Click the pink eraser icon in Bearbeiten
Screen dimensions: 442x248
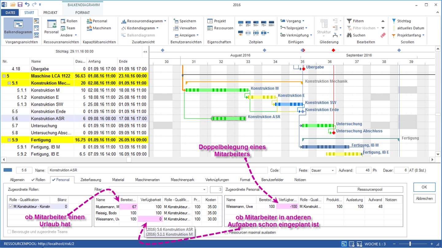383,35
